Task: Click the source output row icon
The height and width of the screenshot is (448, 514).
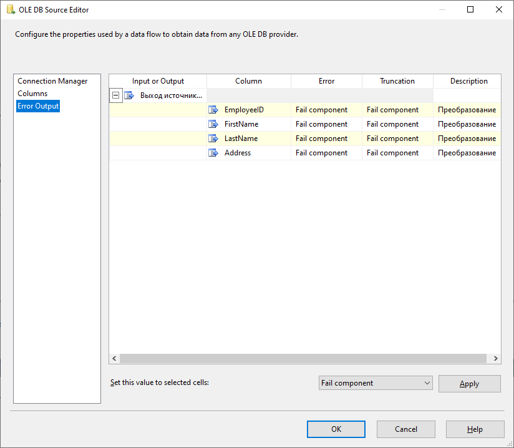Action: click(x=129, y=95)
